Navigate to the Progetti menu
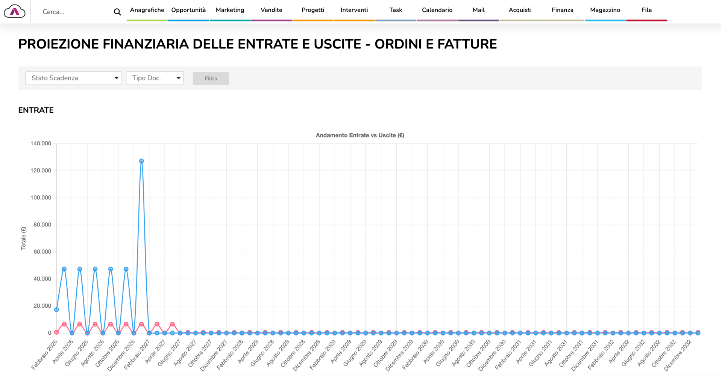Viewport: 722px width, 376px height. pos(312,10)
